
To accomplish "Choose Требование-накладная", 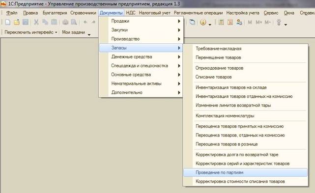I will [x=246, y=49].
